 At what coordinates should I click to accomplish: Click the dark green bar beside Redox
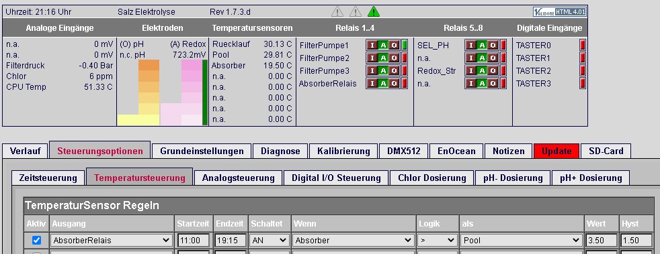(205, 92)
